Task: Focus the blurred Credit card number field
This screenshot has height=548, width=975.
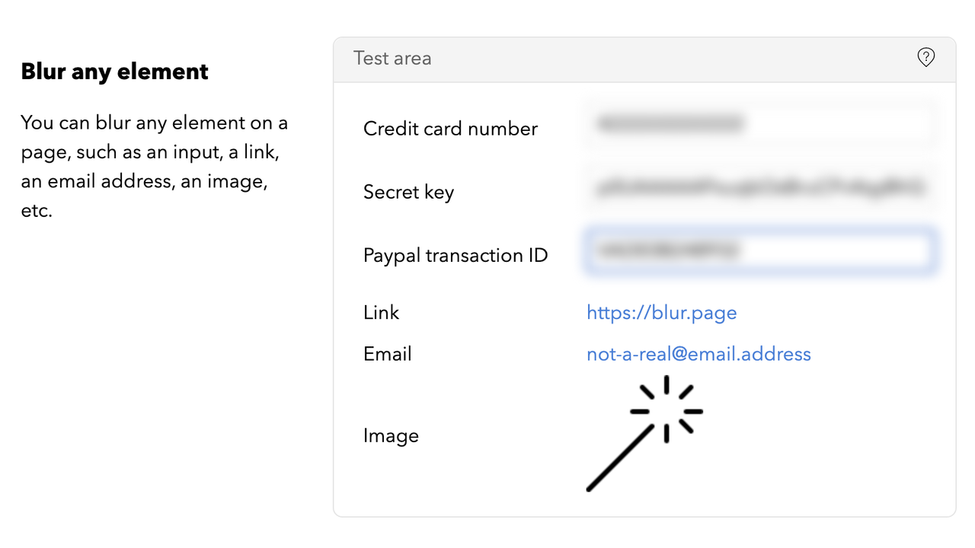Action: tap(759, 124)
